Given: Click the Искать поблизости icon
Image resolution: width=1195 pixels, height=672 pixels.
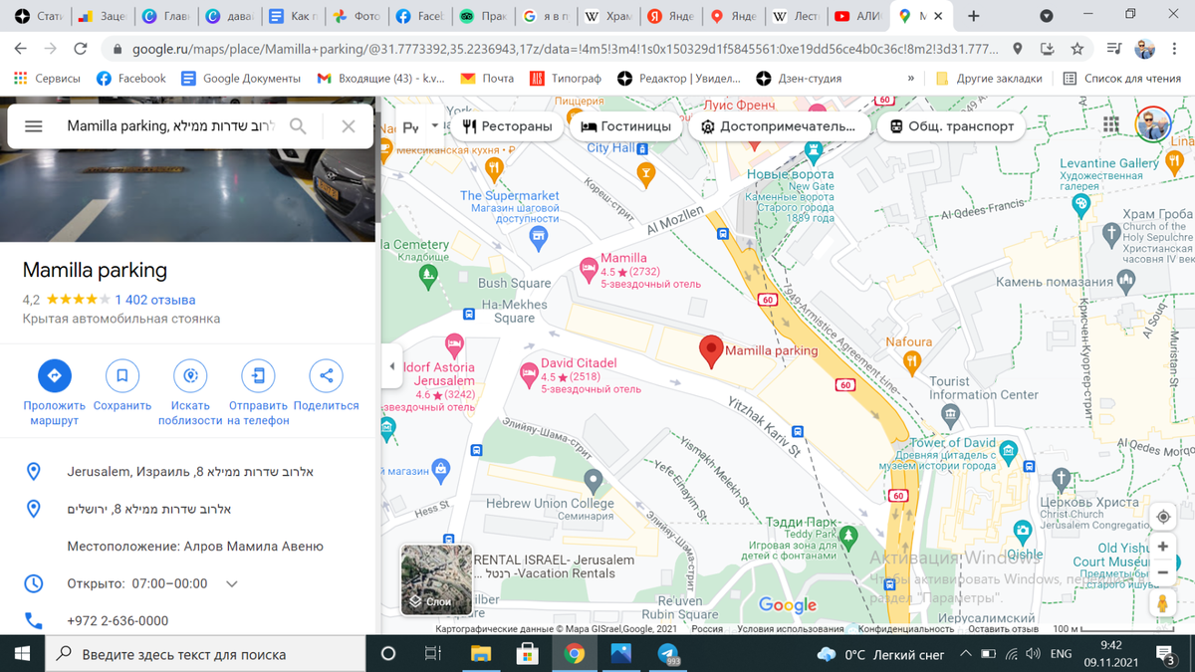Looking at the screenshot, I should pyautogui.click(x=190, y=375).
